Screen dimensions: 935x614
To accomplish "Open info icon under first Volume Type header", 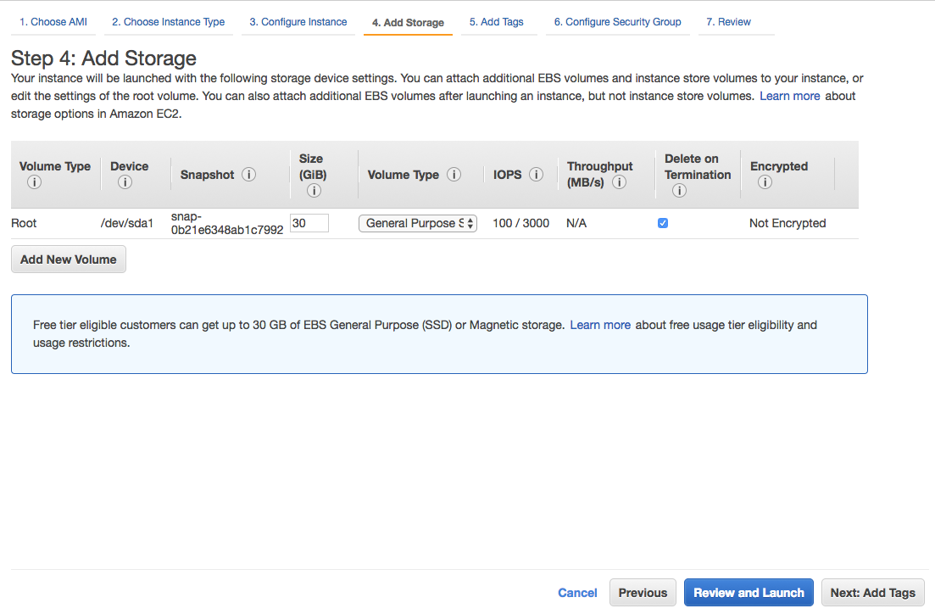I will pos(34,182).
